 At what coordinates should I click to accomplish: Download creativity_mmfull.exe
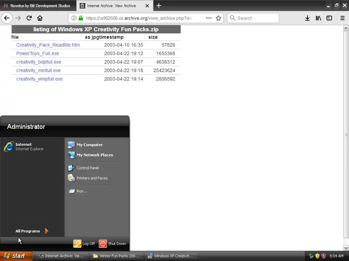click(x=38, y=70)
